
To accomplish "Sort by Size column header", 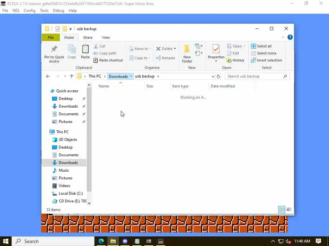I will point(150,86).
